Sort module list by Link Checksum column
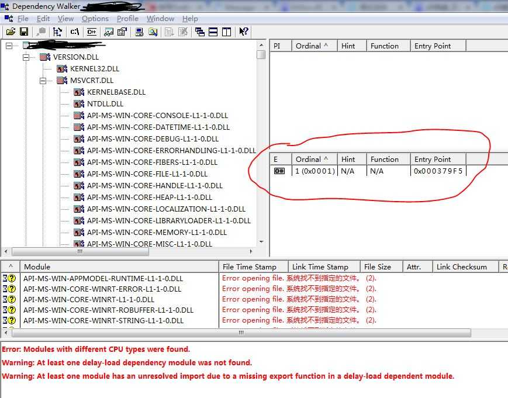 (465, 267)
